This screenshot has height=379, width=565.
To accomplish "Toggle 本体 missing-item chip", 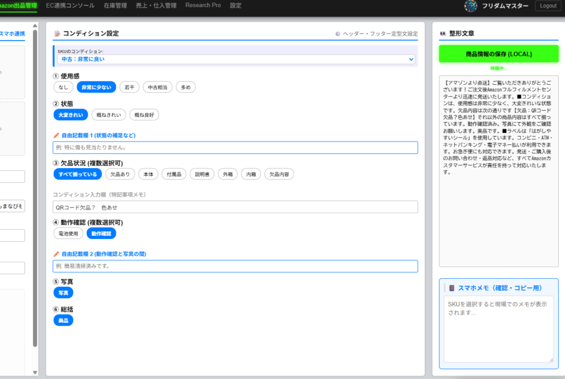I will [148, 174].
